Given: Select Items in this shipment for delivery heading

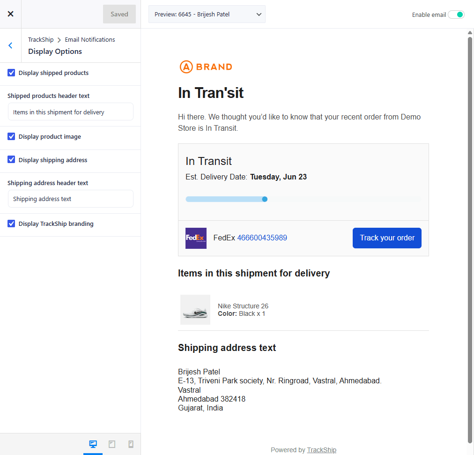Looking at the screenshot, I should [x=254, y=273].
